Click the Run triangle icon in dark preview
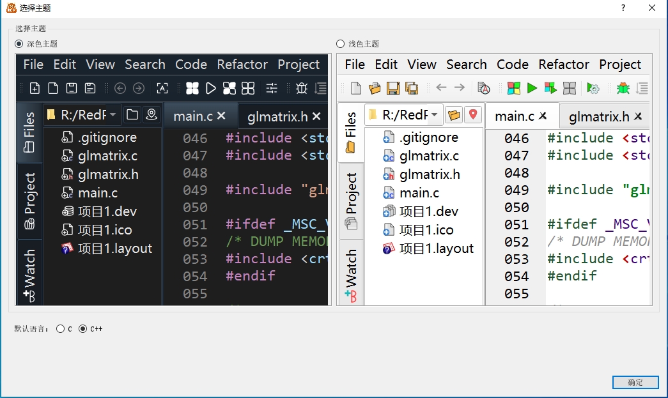The image size is (668, 398). point(210,88)
